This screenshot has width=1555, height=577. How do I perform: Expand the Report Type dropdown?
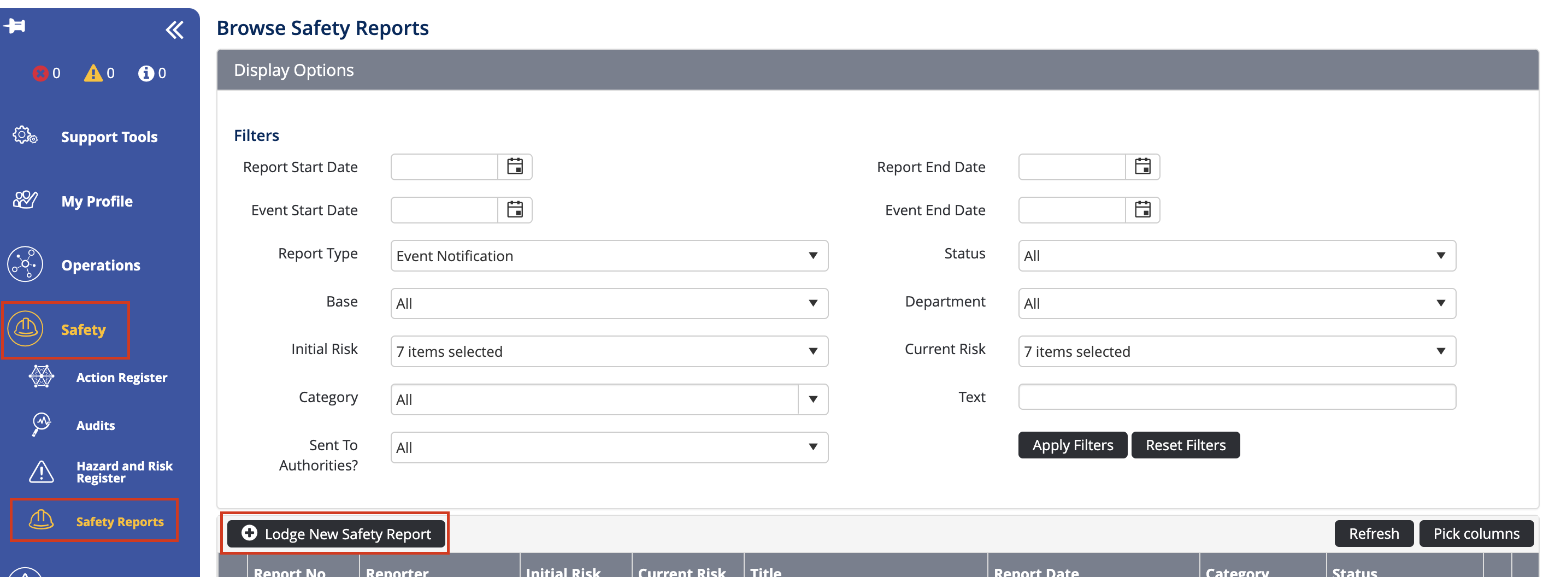[609, 256]
